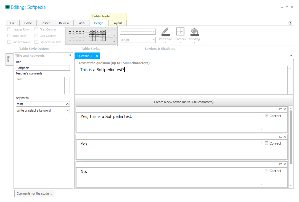Viewport: 299px width, 202px height.
Task: Click the options list vertical scrollbar
Action: click(x=291, y=137)
